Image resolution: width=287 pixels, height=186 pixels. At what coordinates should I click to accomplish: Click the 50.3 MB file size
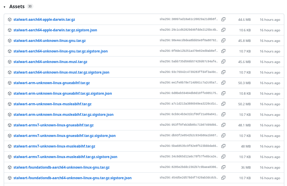pyautogui.click(x=244, y=83)
